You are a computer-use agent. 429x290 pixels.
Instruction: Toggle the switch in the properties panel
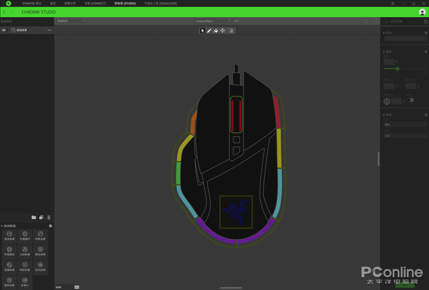click(410, 100)
